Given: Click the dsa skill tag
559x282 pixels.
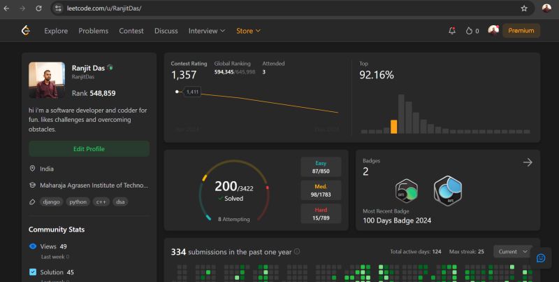Looking at the screenshot, I should (120, 202).
